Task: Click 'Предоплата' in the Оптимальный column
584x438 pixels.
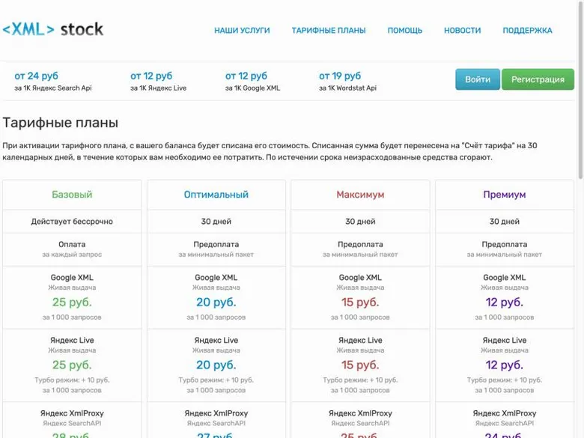Action: click(x=216, y=244)
